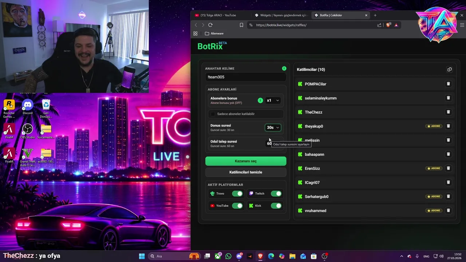This screenshot has width=466, height=262.
Task: Remove TheChezz from participants
Action: pyautogui.click(x=448, y=112)
